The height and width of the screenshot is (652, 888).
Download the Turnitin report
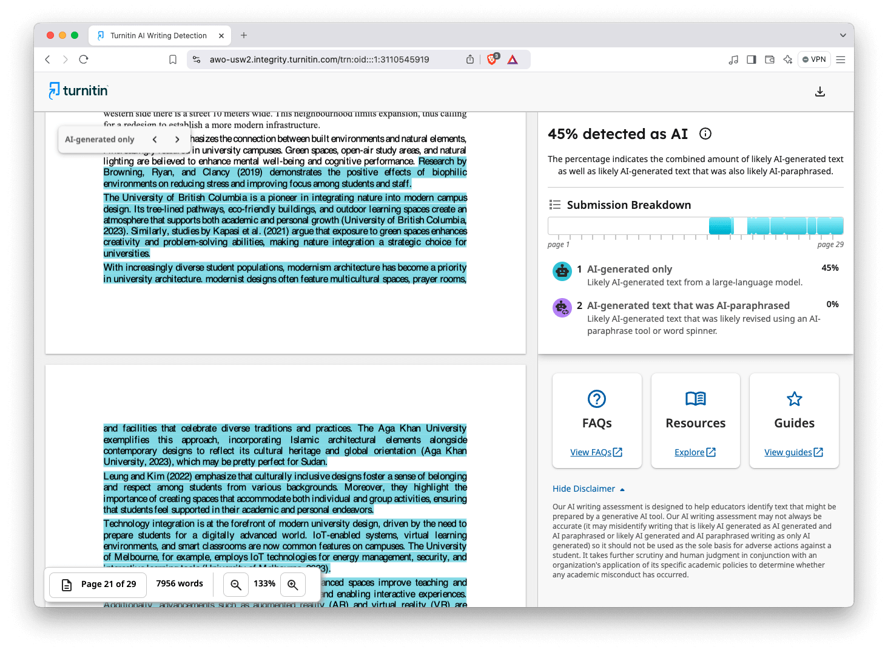coord(820,91)
